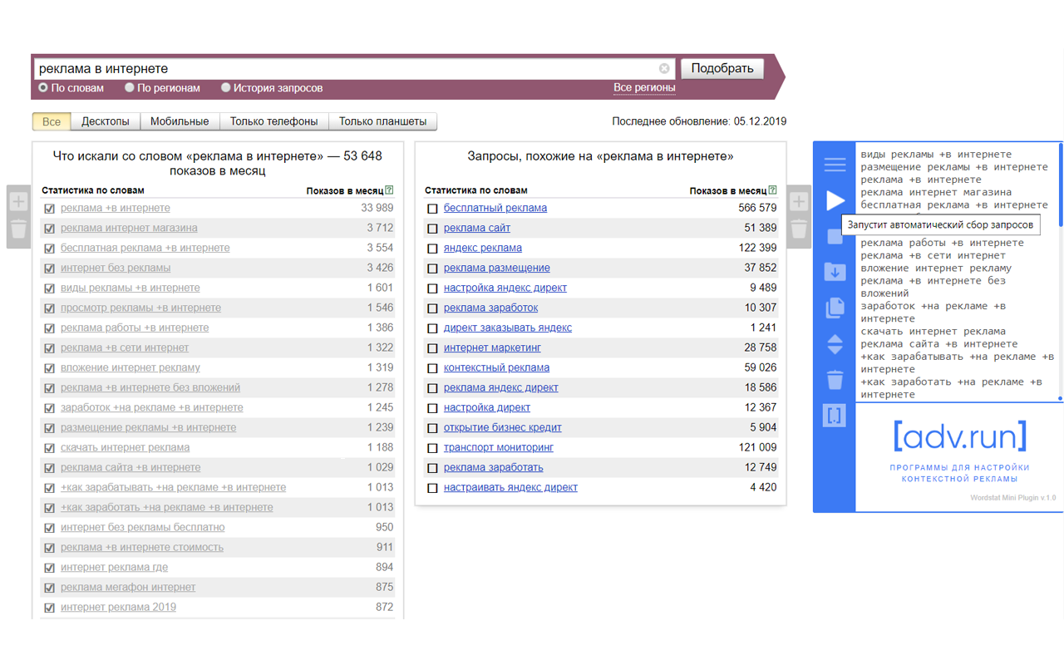
Task: Uncheck 'реклама +в интернете' checkbox
Action: pyautogui.click(x=49, y=209)
